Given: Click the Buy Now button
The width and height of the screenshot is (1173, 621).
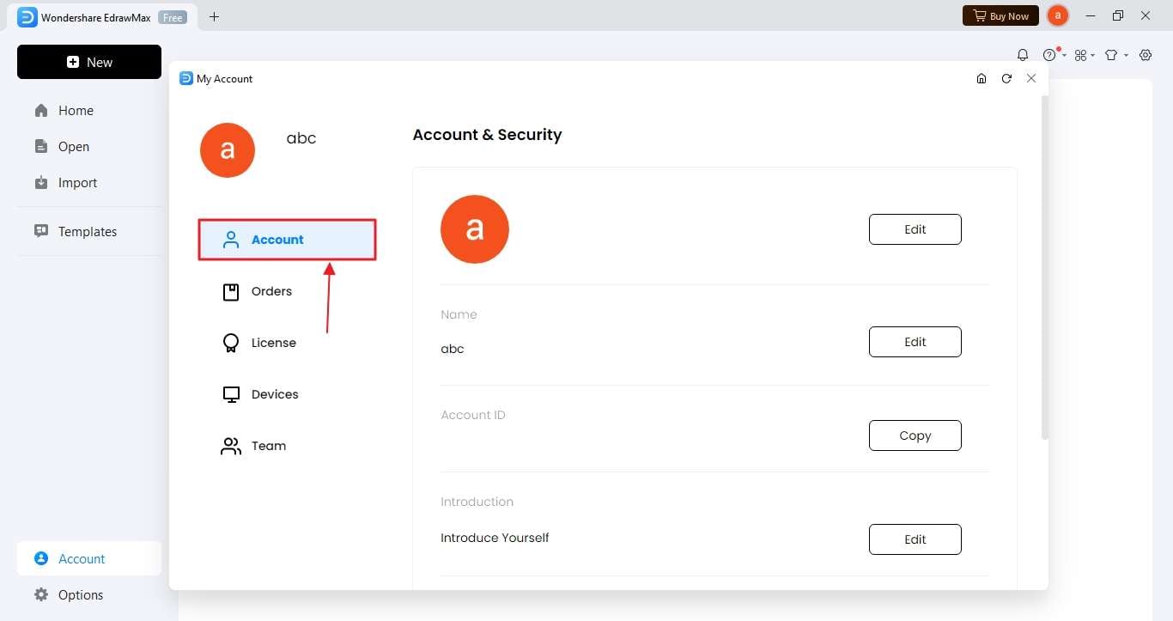Looking at the screenshot, I should [x=1000, y=15].
